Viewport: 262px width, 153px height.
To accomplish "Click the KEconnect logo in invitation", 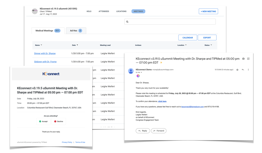I will [51, 74].
